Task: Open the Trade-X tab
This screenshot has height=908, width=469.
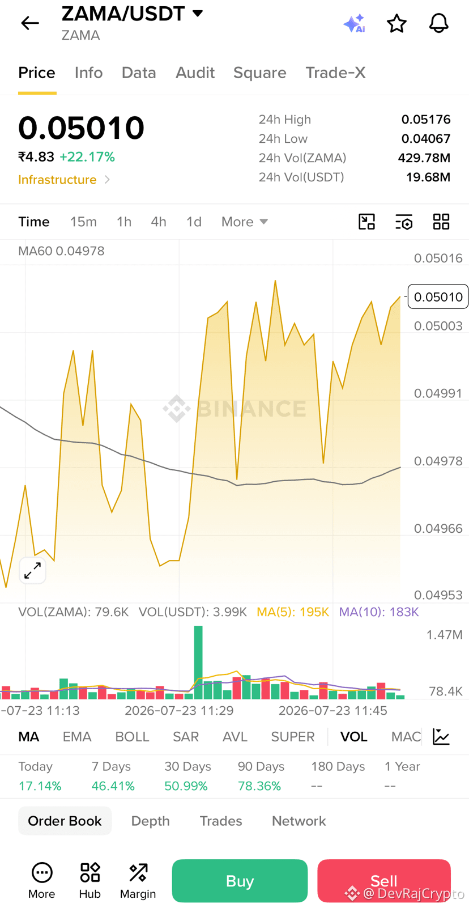Action: (x=335, y=73)
